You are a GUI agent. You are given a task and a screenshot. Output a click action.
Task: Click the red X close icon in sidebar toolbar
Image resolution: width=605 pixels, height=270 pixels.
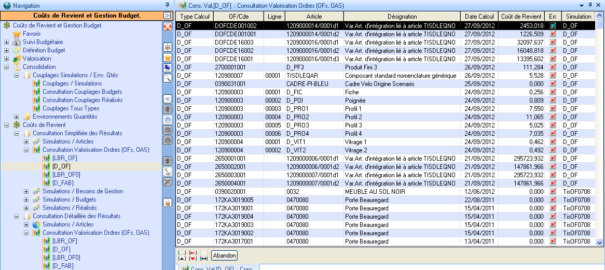tap(168, 26)
